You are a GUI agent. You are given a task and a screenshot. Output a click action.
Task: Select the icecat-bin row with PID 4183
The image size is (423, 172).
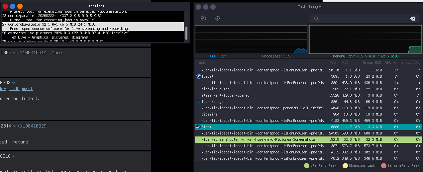click(308, 121)
